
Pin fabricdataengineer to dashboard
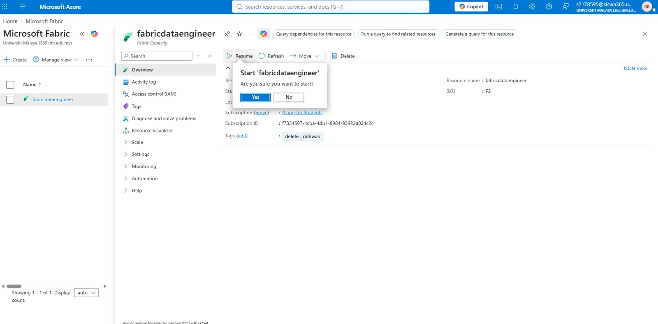[227, 34]
